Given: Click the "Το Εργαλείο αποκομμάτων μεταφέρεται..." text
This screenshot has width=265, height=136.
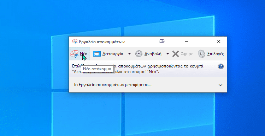Looking at the screenshot, I should (112, 85).
